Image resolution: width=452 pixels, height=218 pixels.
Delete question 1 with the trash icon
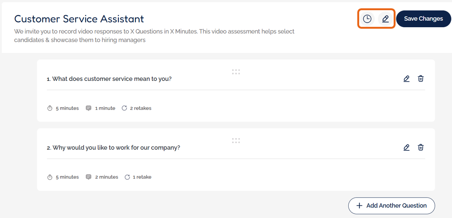[x=421, y=79]
